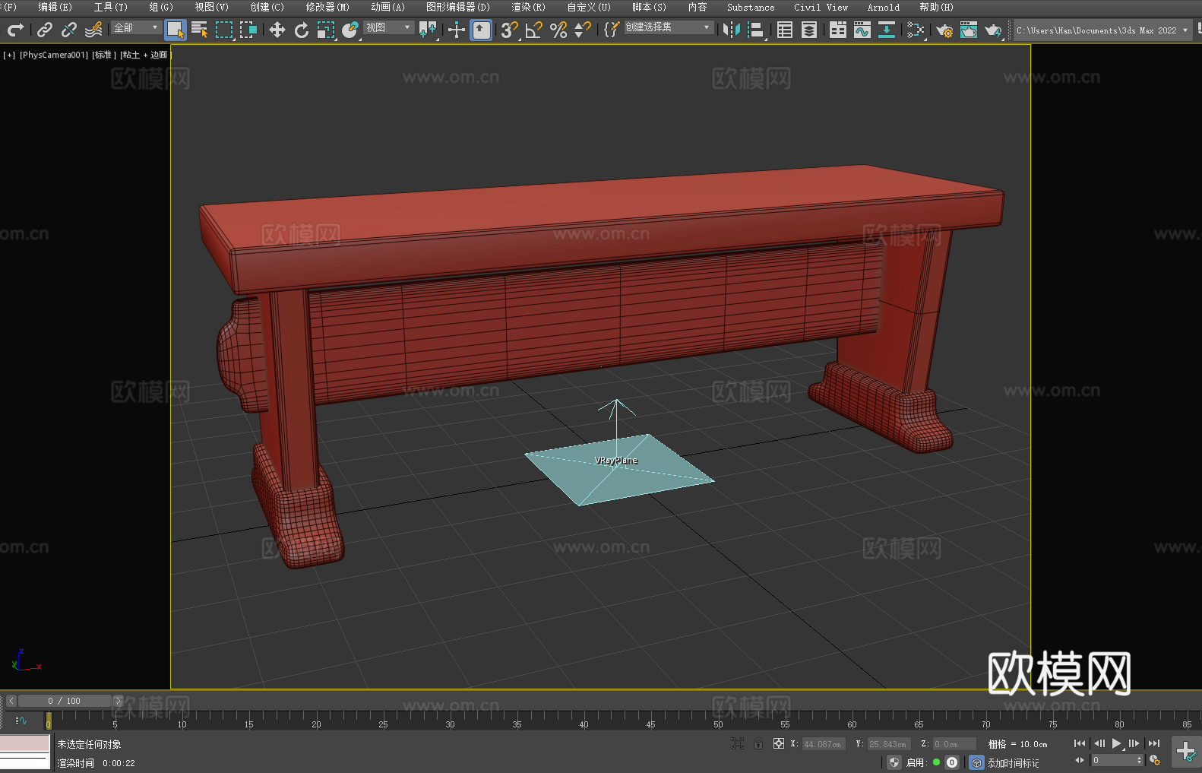Toggle the Layer Explorer

tap(809, 30)
